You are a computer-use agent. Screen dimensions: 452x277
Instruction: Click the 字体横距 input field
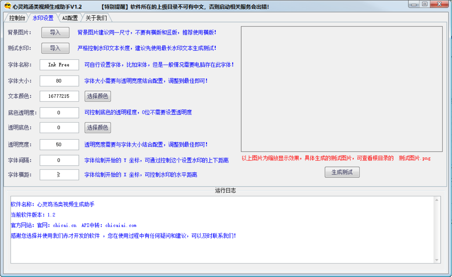tap(59, 175)
